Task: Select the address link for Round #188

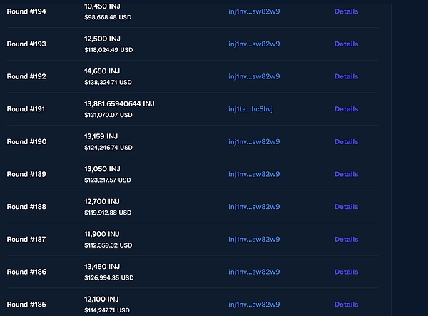Action: 254,207
